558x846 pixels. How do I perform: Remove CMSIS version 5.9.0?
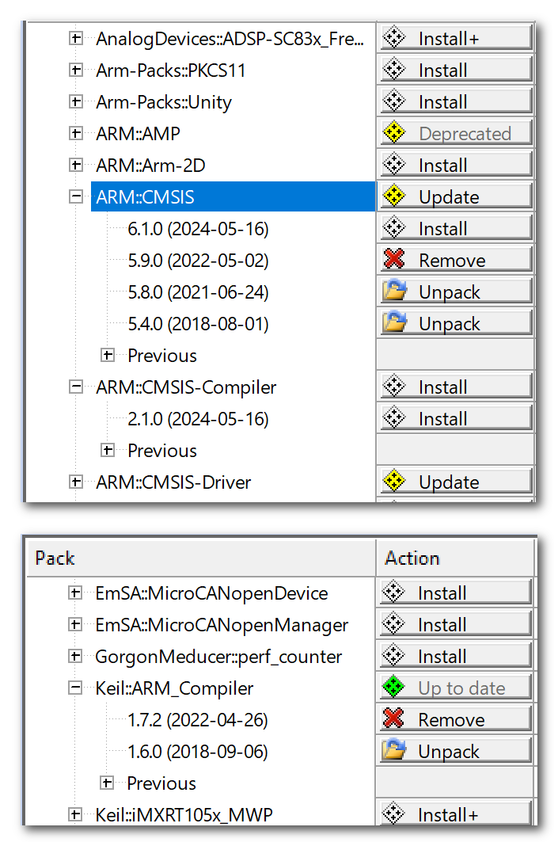(456, 260)
